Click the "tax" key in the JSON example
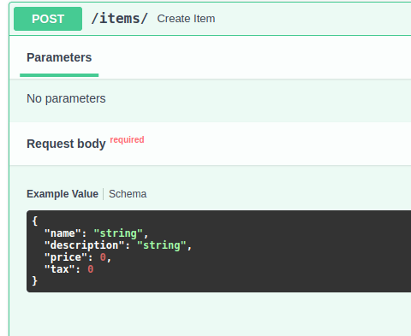 pos(60,269)
